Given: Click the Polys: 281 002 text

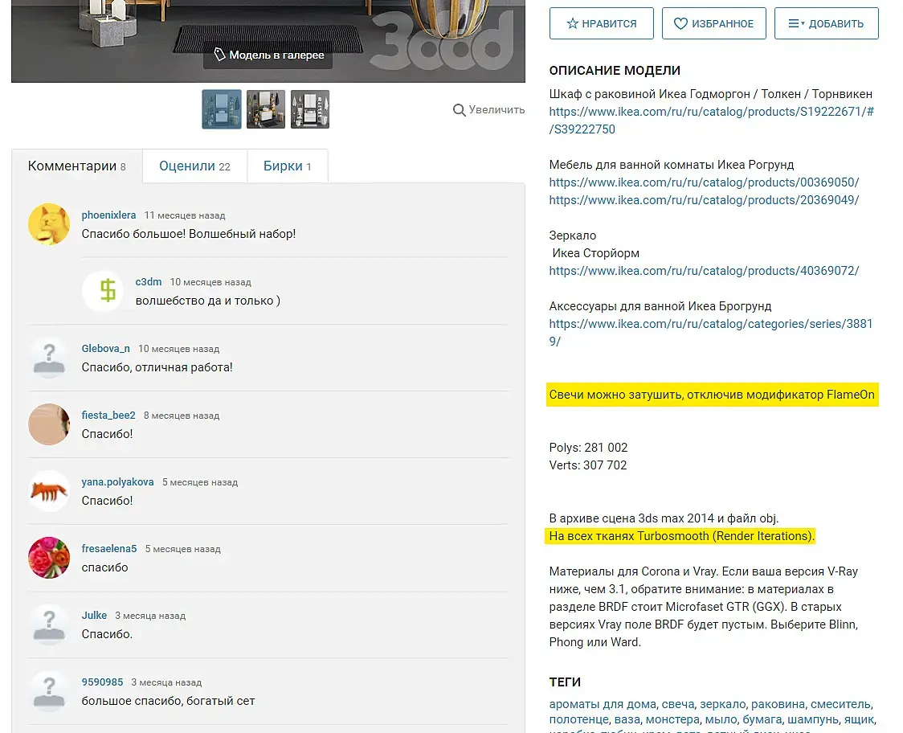Looking at the screenshot, I should [x=588, y=448].
